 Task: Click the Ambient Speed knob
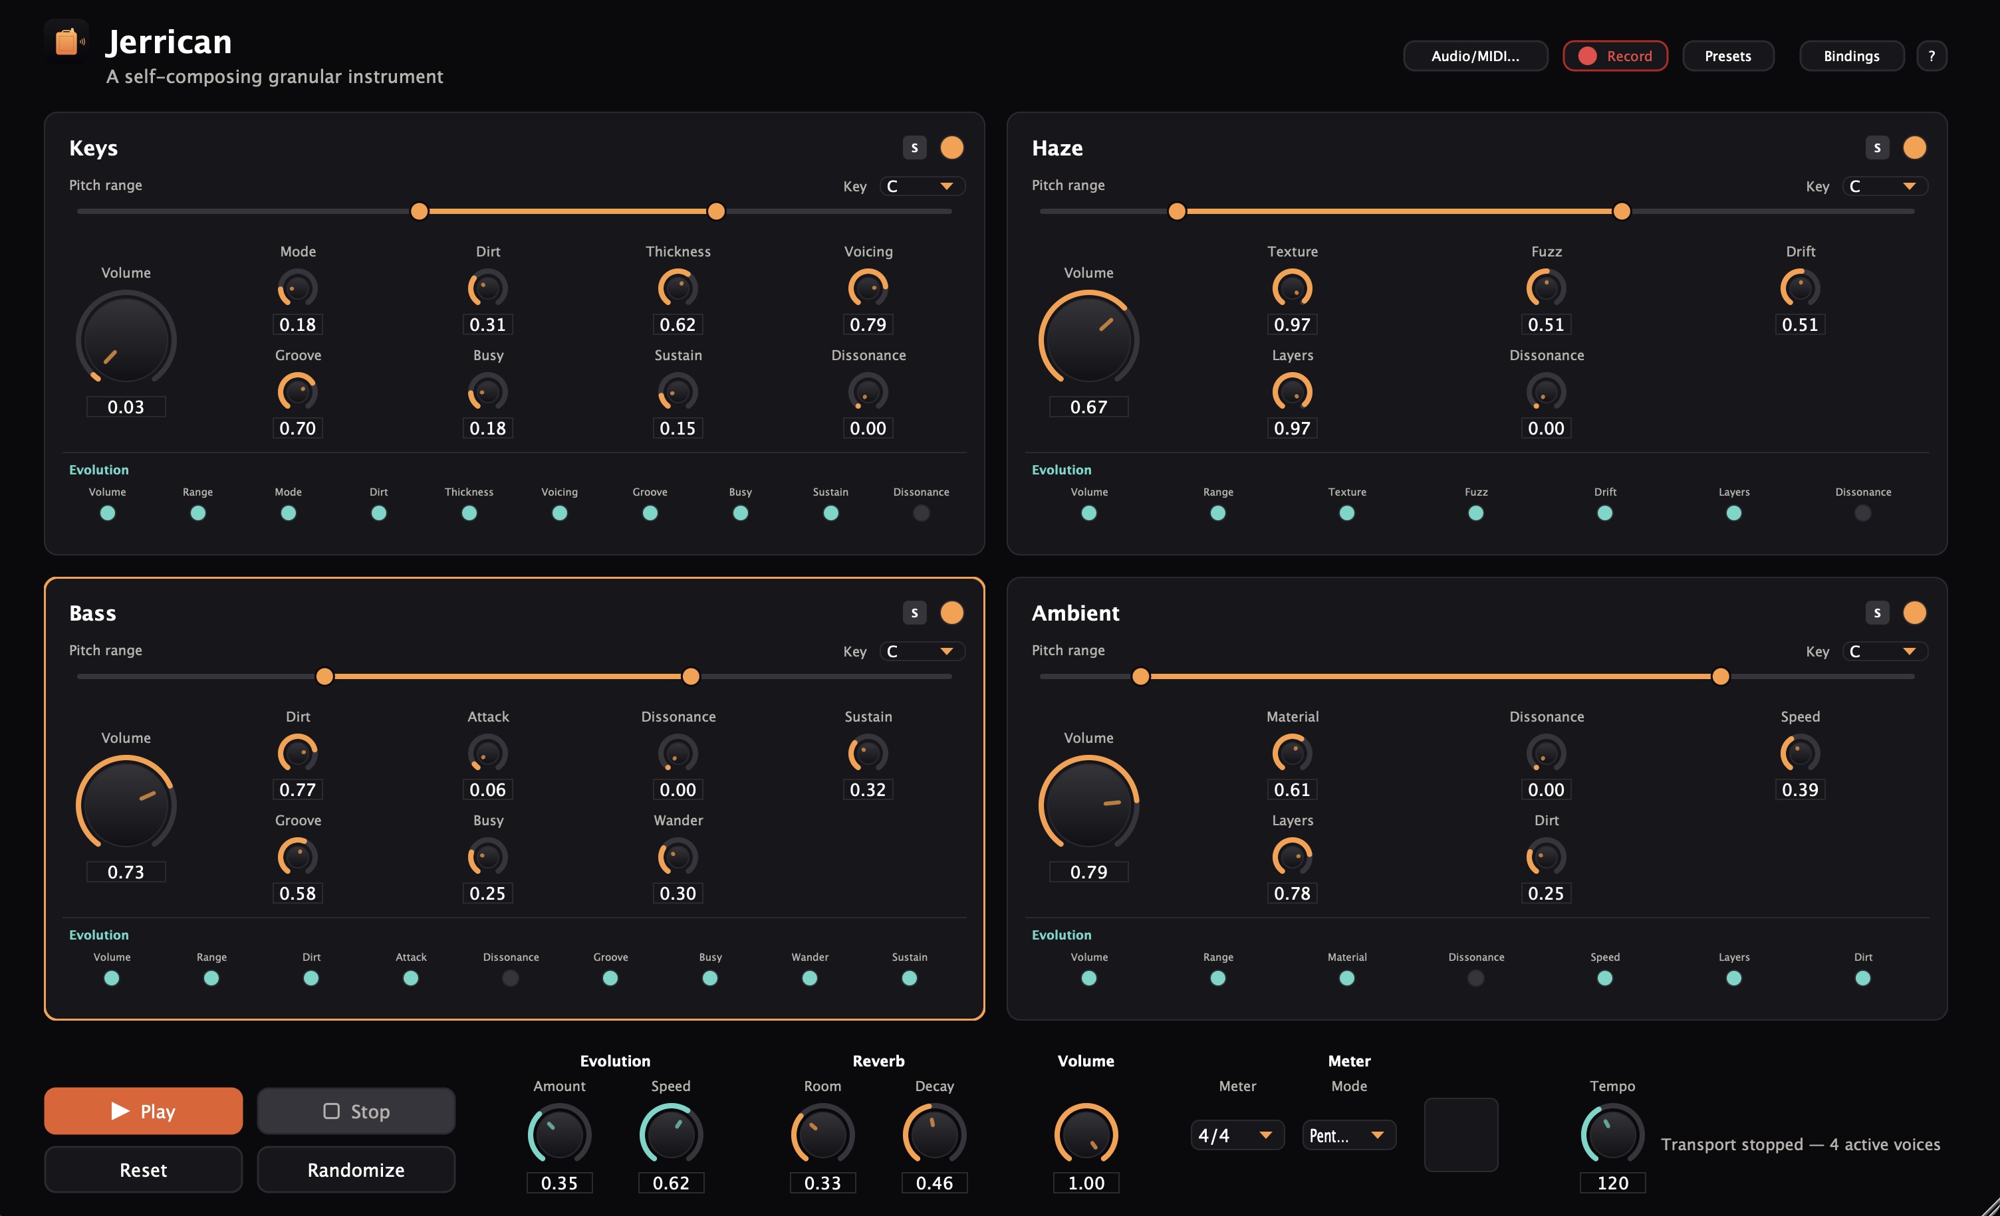click(x=1799, y=753)
